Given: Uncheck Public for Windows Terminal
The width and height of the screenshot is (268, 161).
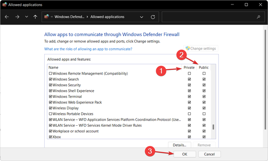Looking at the screenshot, I should click(204, 96).
